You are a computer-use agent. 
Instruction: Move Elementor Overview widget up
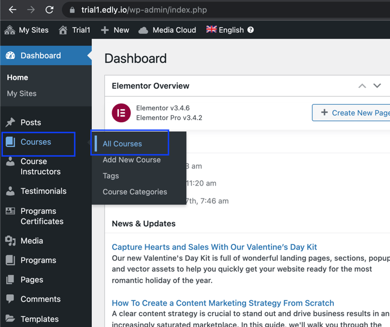click(362, 86)
